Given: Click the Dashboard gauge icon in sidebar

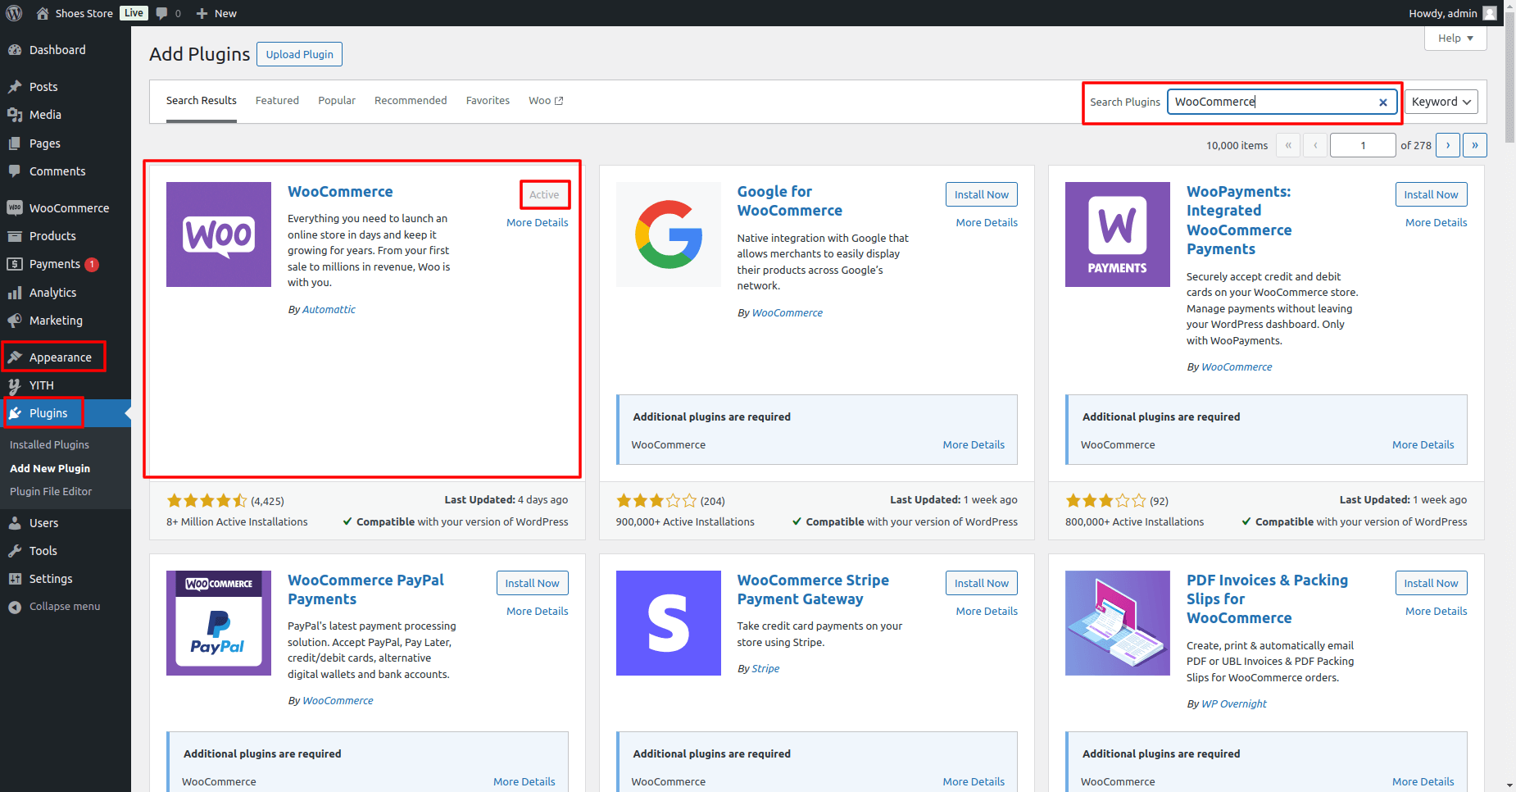Looking at the screenshot, I should pos(15,50).
